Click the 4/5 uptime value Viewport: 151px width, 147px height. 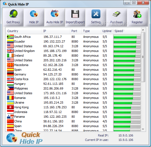tap(105, 121)
